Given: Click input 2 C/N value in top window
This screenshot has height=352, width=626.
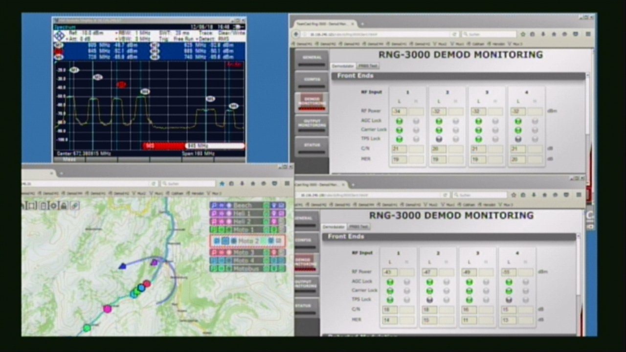Looking at the screenshot, I should click(439, 149).
